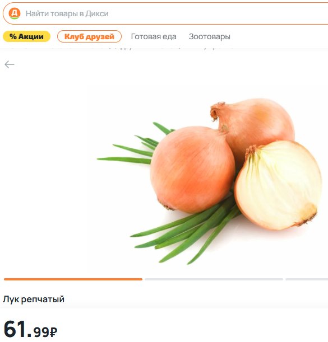The width and height of the screenshot is (328, 342).
Task: Open the Клуб друзей section
Action: 89,36
